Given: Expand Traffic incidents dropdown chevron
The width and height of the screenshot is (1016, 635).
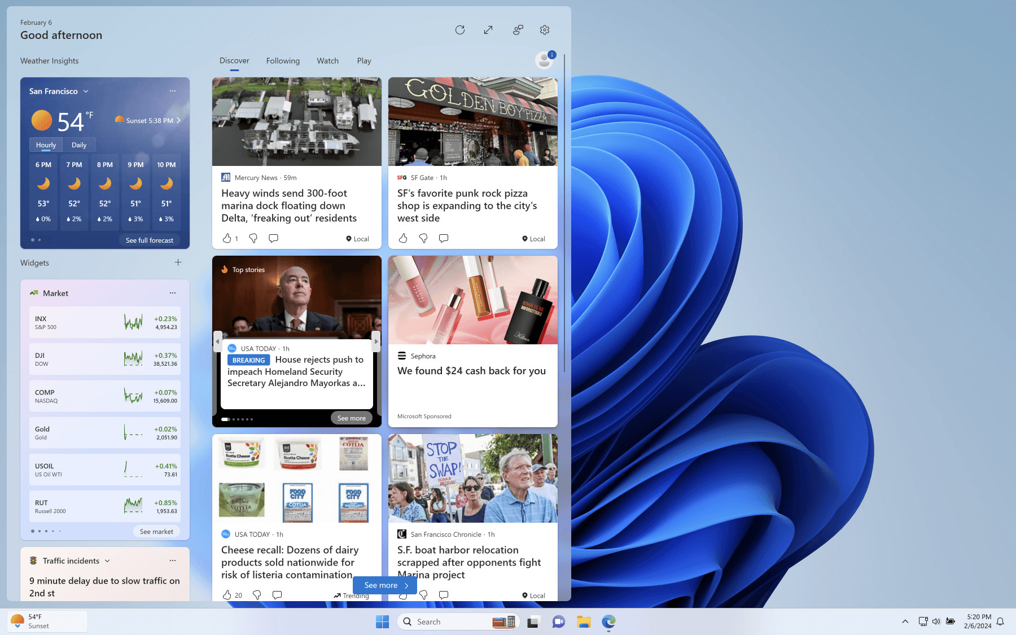Looking at the screenshot, I should (x=107, y=561).
